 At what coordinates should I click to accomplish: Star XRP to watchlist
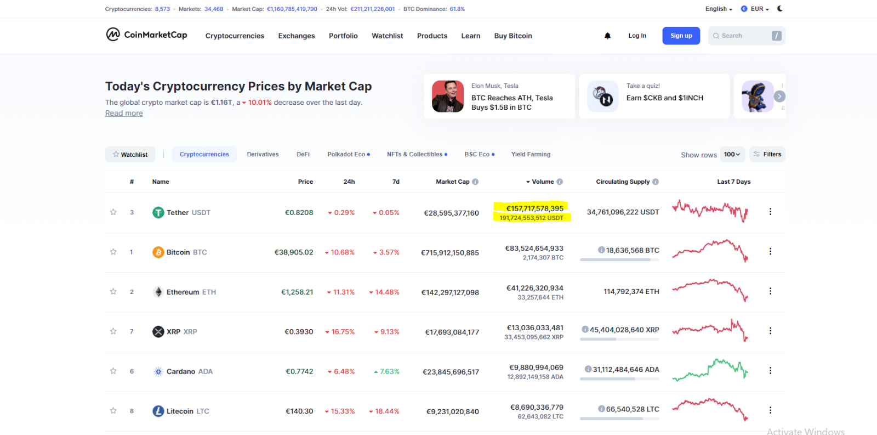(x=113, y=331)
